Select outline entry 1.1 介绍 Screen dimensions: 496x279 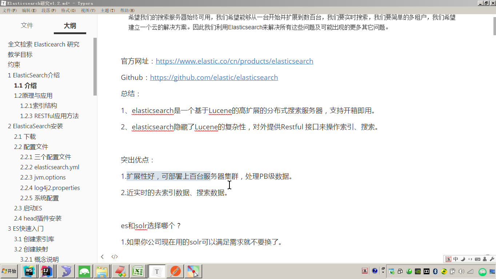[x=25, y=85]
